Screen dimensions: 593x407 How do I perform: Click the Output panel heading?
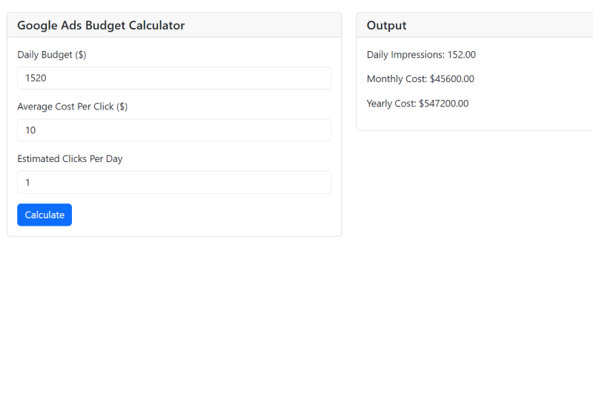click(386, 25)
